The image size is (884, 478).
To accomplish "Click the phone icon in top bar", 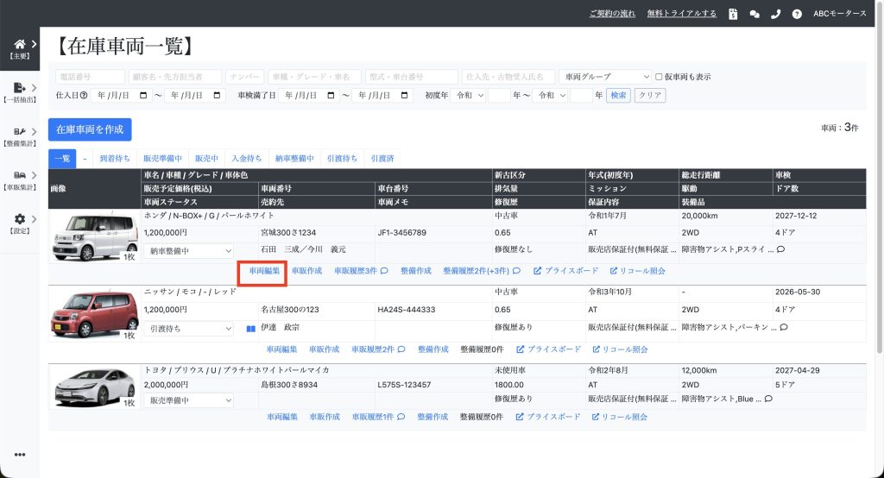I will [x=775, y=14].
